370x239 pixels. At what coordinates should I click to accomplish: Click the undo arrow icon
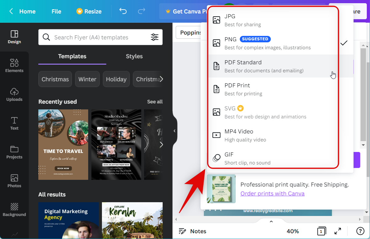123,11
